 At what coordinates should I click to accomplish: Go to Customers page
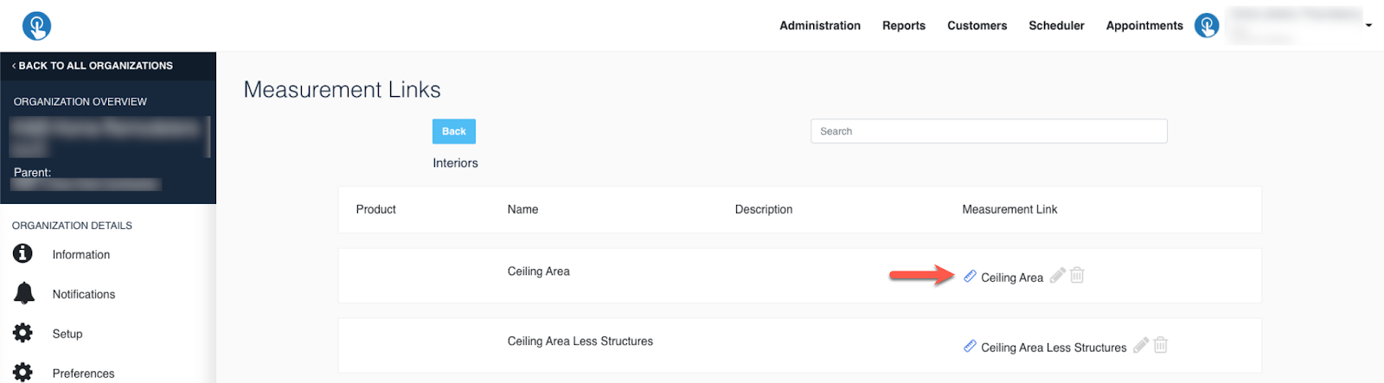tap(977, 26)
